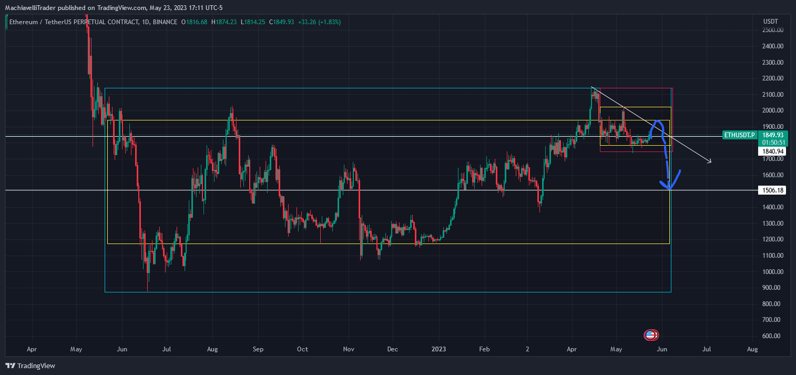Click the 2100.00 price axis label

coord(773,95)
